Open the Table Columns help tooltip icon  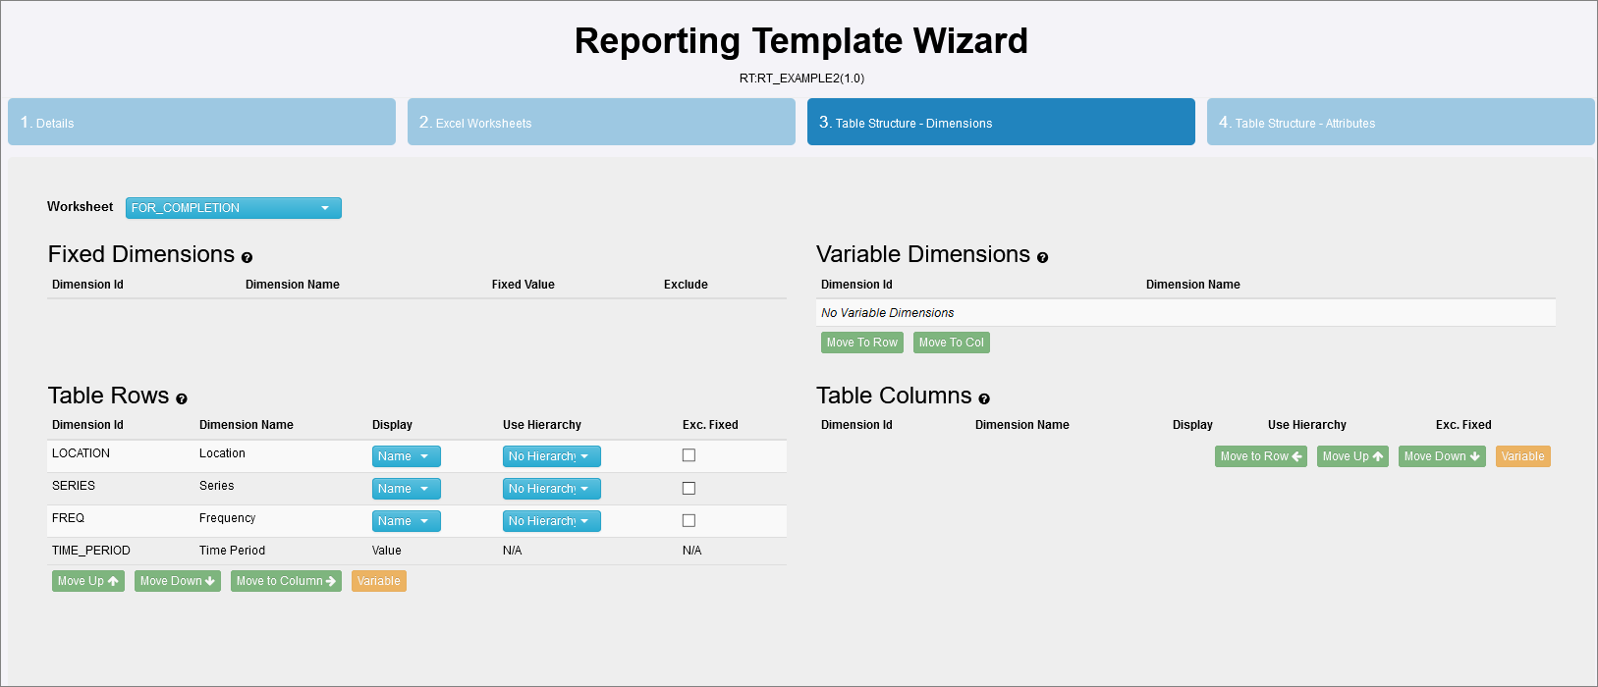click(984, 399)
